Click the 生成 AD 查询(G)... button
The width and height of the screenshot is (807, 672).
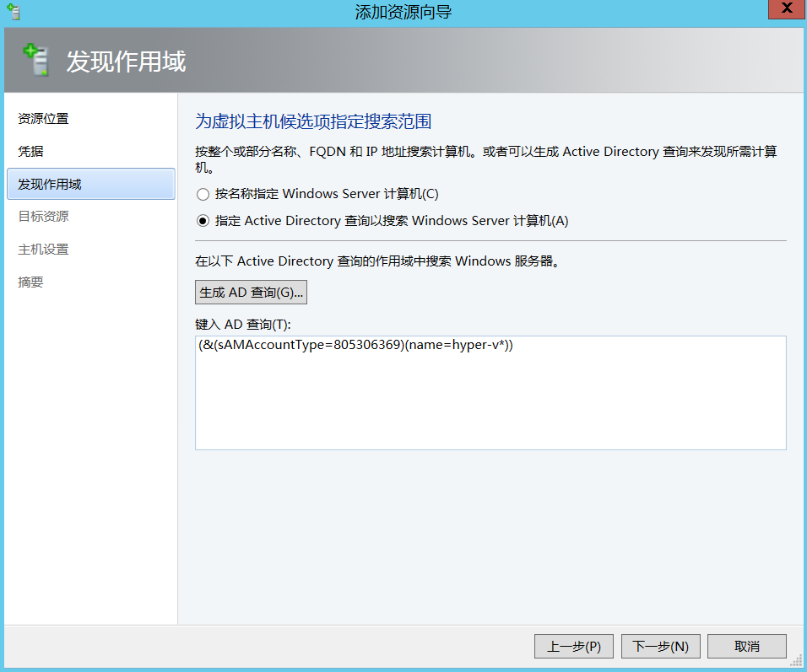click(252, 292)
